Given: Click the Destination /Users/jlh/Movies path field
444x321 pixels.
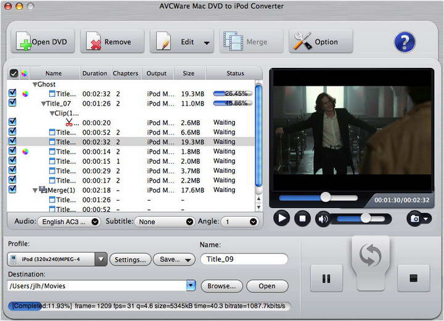Looking at the screenshot, I should 97,286.
